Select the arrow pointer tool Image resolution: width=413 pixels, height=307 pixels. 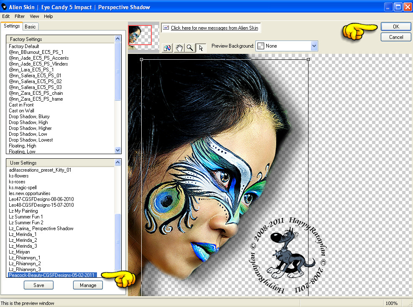(201, 48)
